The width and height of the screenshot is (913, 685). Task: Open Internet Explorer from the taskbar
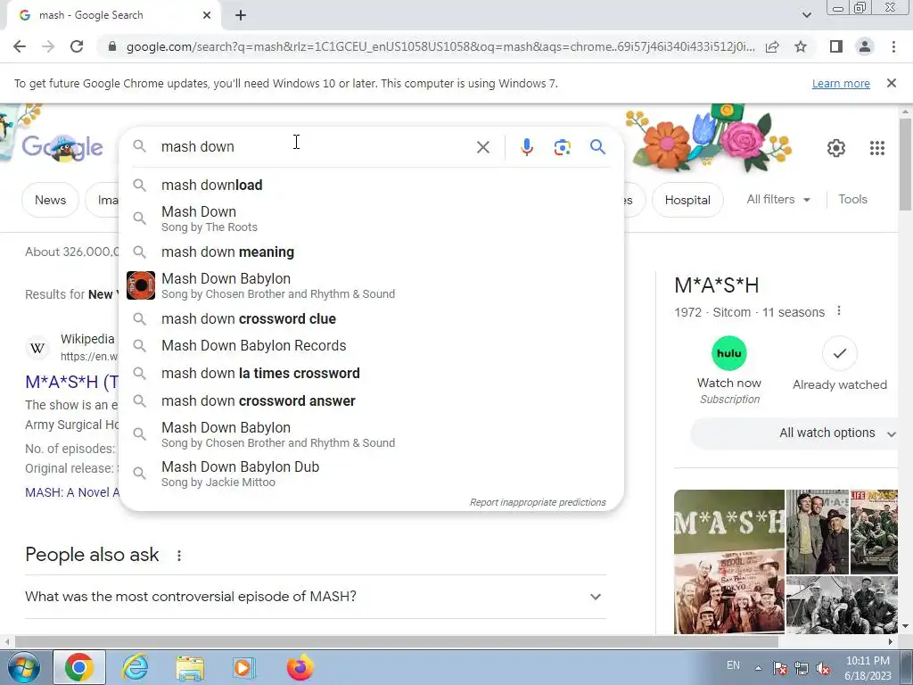pyautogui.click(x=136, y=667)
